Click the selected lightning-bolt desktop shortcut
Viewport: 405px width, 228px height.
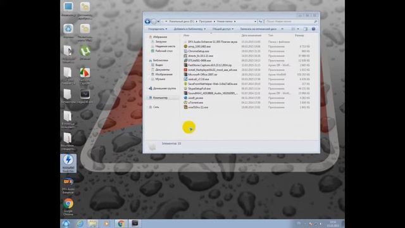[x=68, y=163]
